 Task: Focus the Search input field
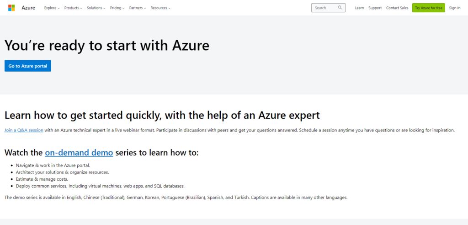(324, 8)
